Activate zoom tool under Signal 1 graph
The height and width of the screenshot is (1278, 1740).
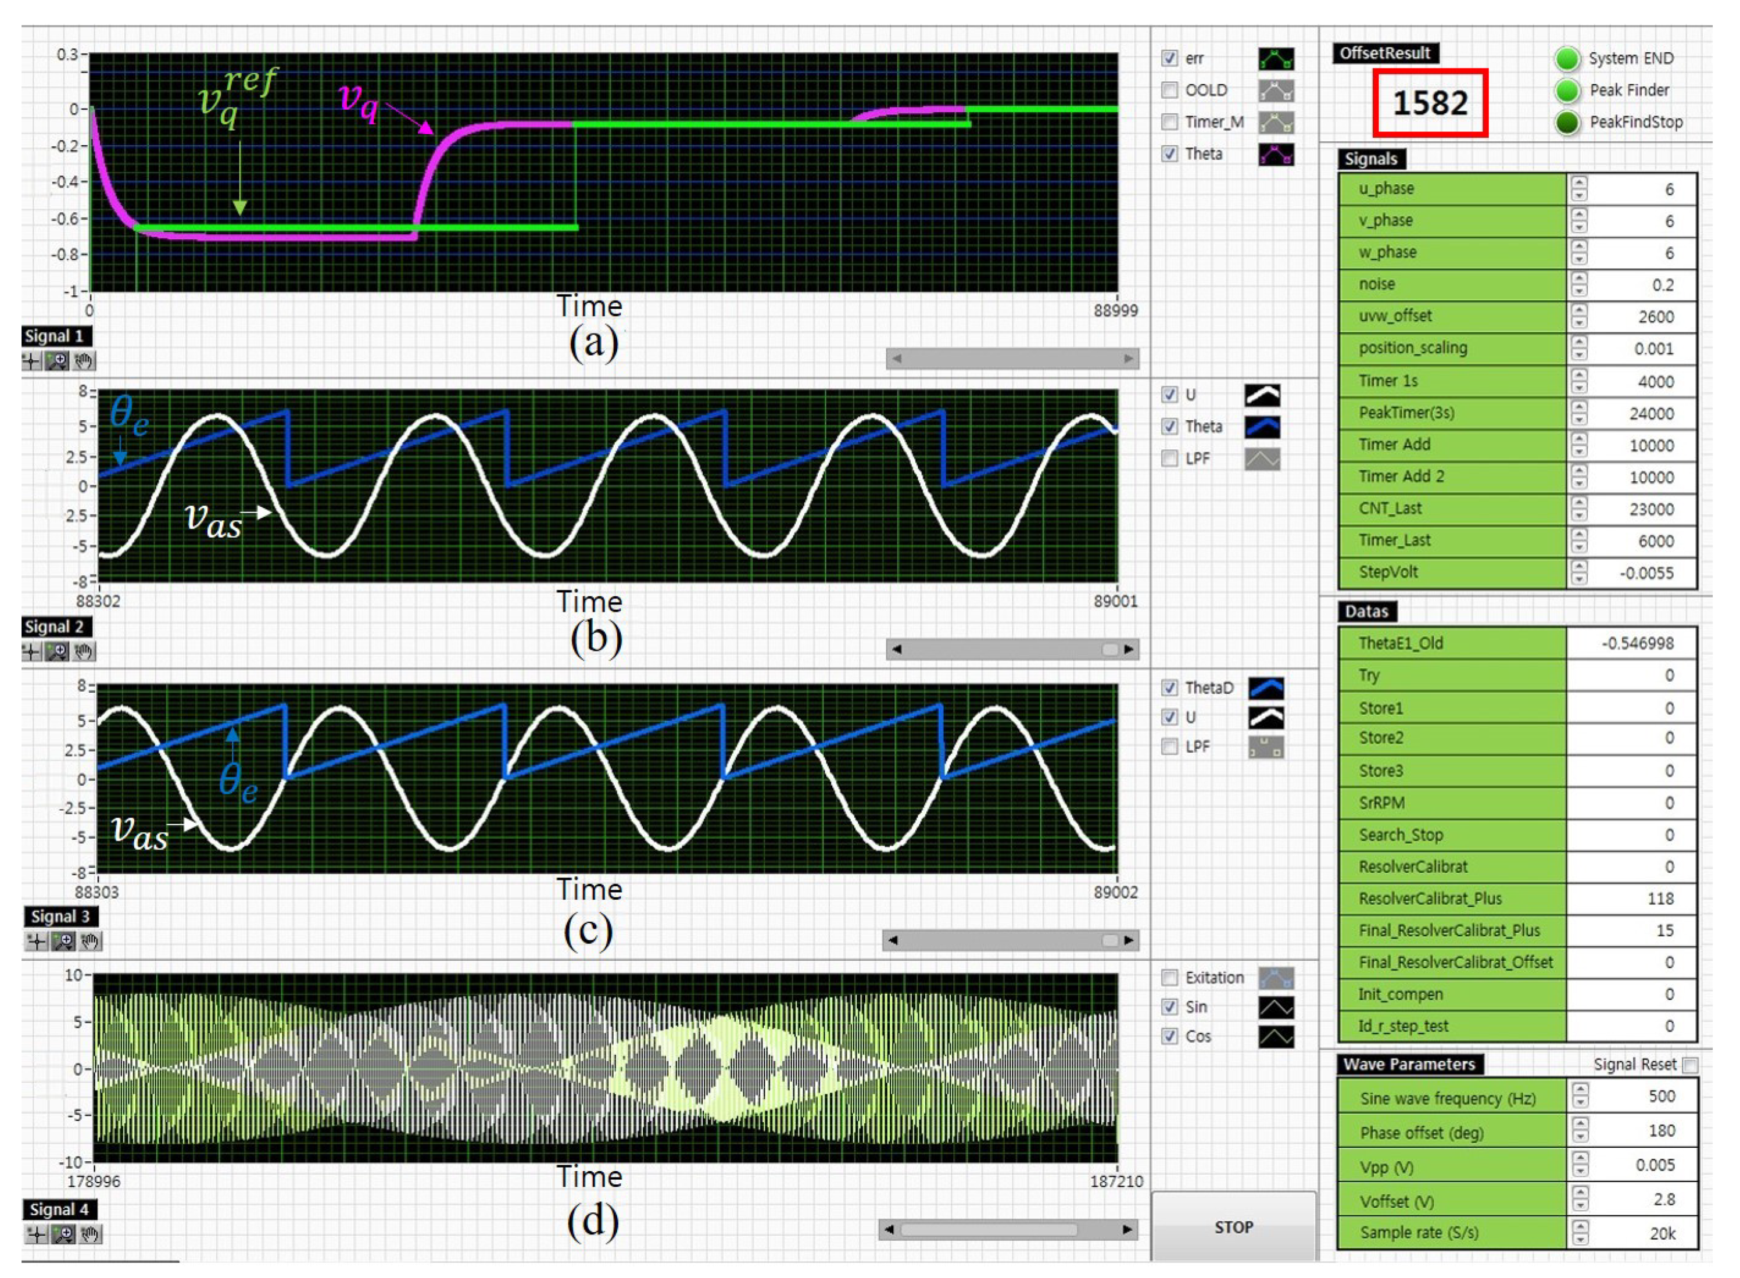click(x=58, y=360)
